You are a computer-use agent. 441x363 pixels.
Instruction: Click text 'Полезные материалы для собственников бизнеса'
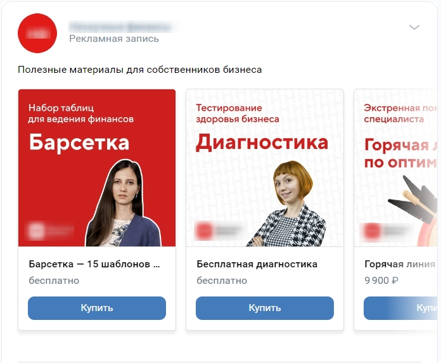pyautogui.click(x=140, y=70)
